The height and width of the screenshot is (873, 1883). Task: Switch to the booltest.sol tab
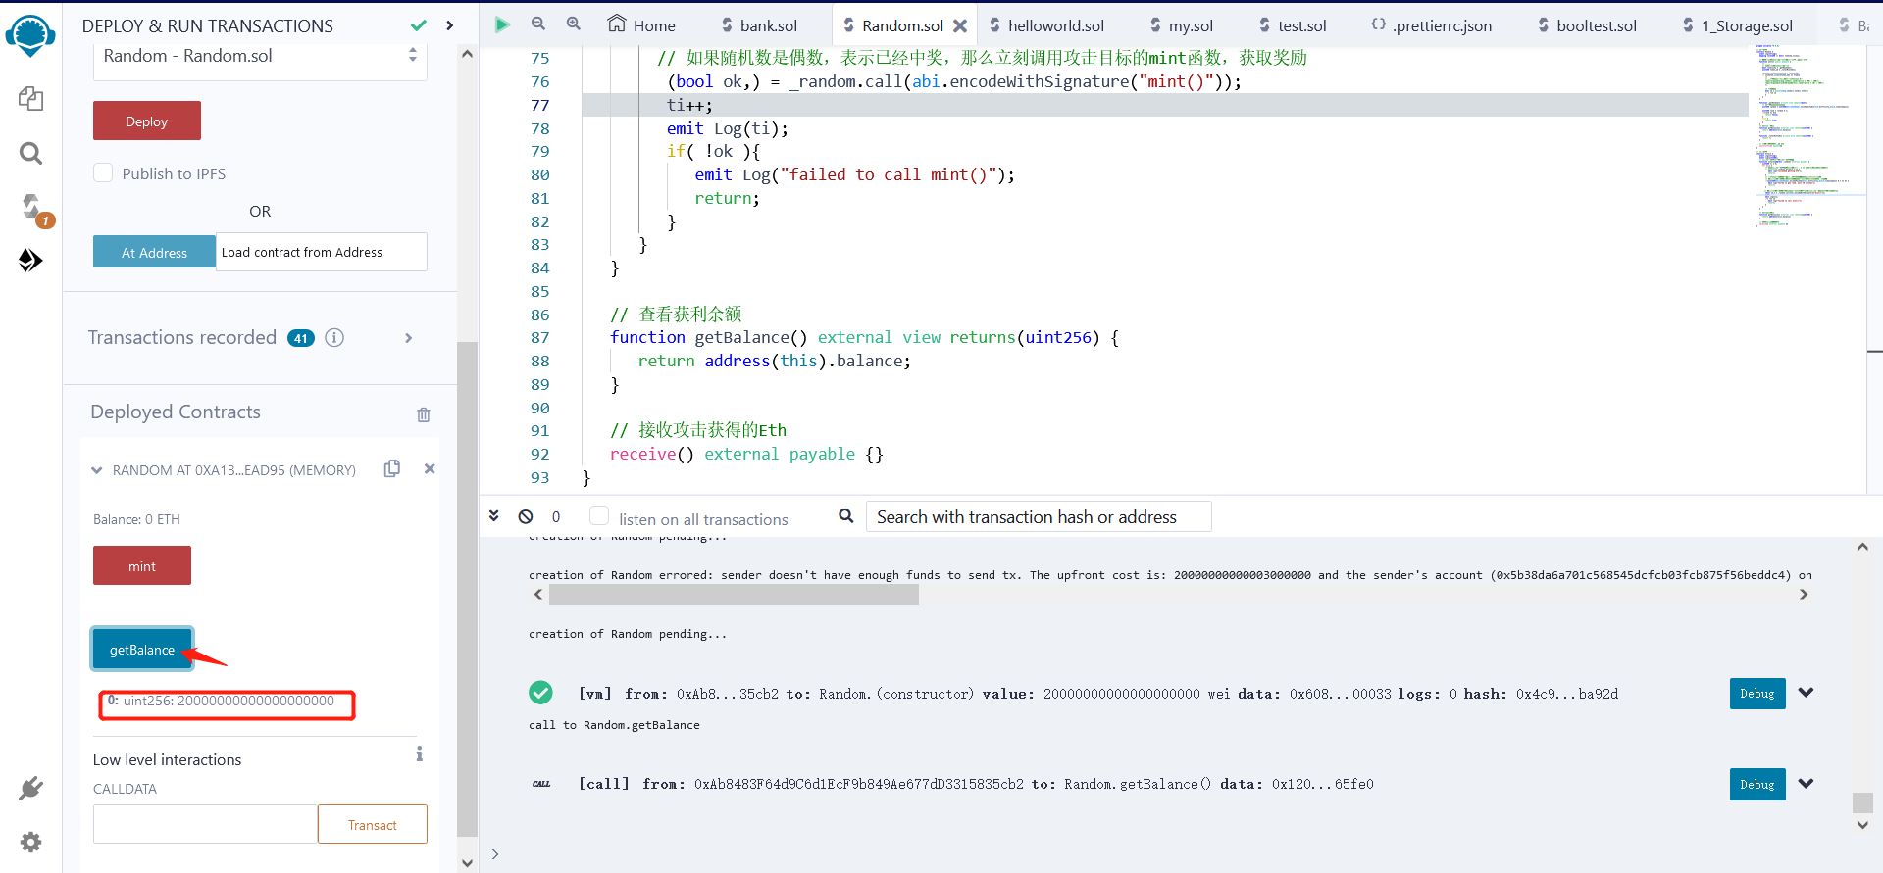1586,25
